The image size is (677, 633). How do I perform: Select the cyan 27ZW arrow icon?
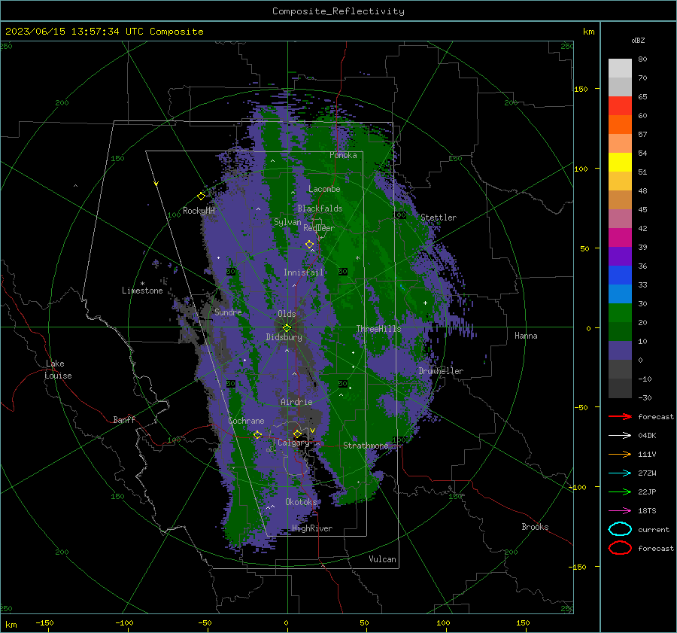point(620,473)
